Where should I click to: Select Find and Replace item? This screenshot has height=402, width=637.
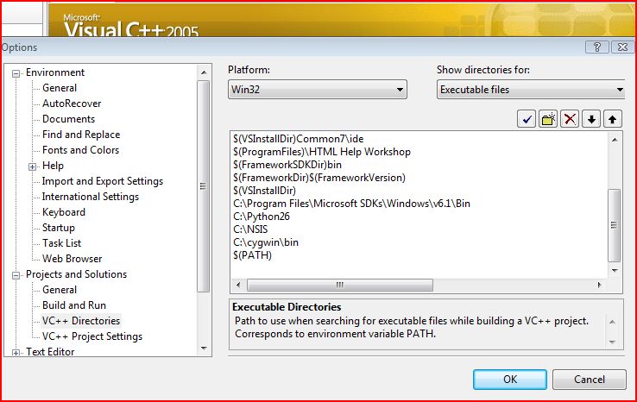[81, 135]
